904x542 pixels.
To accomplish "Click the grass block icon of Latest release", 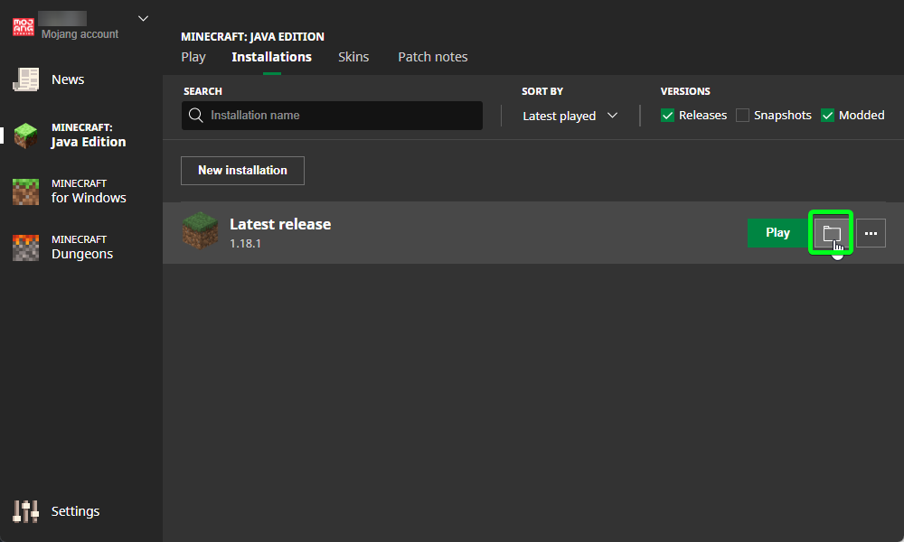I will (200, 231).
